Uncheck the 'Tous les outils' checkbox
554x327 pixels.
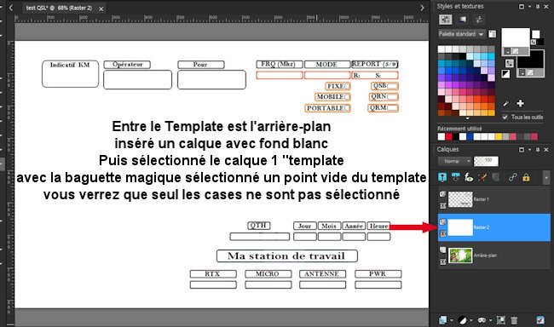[x=505, y=117]
